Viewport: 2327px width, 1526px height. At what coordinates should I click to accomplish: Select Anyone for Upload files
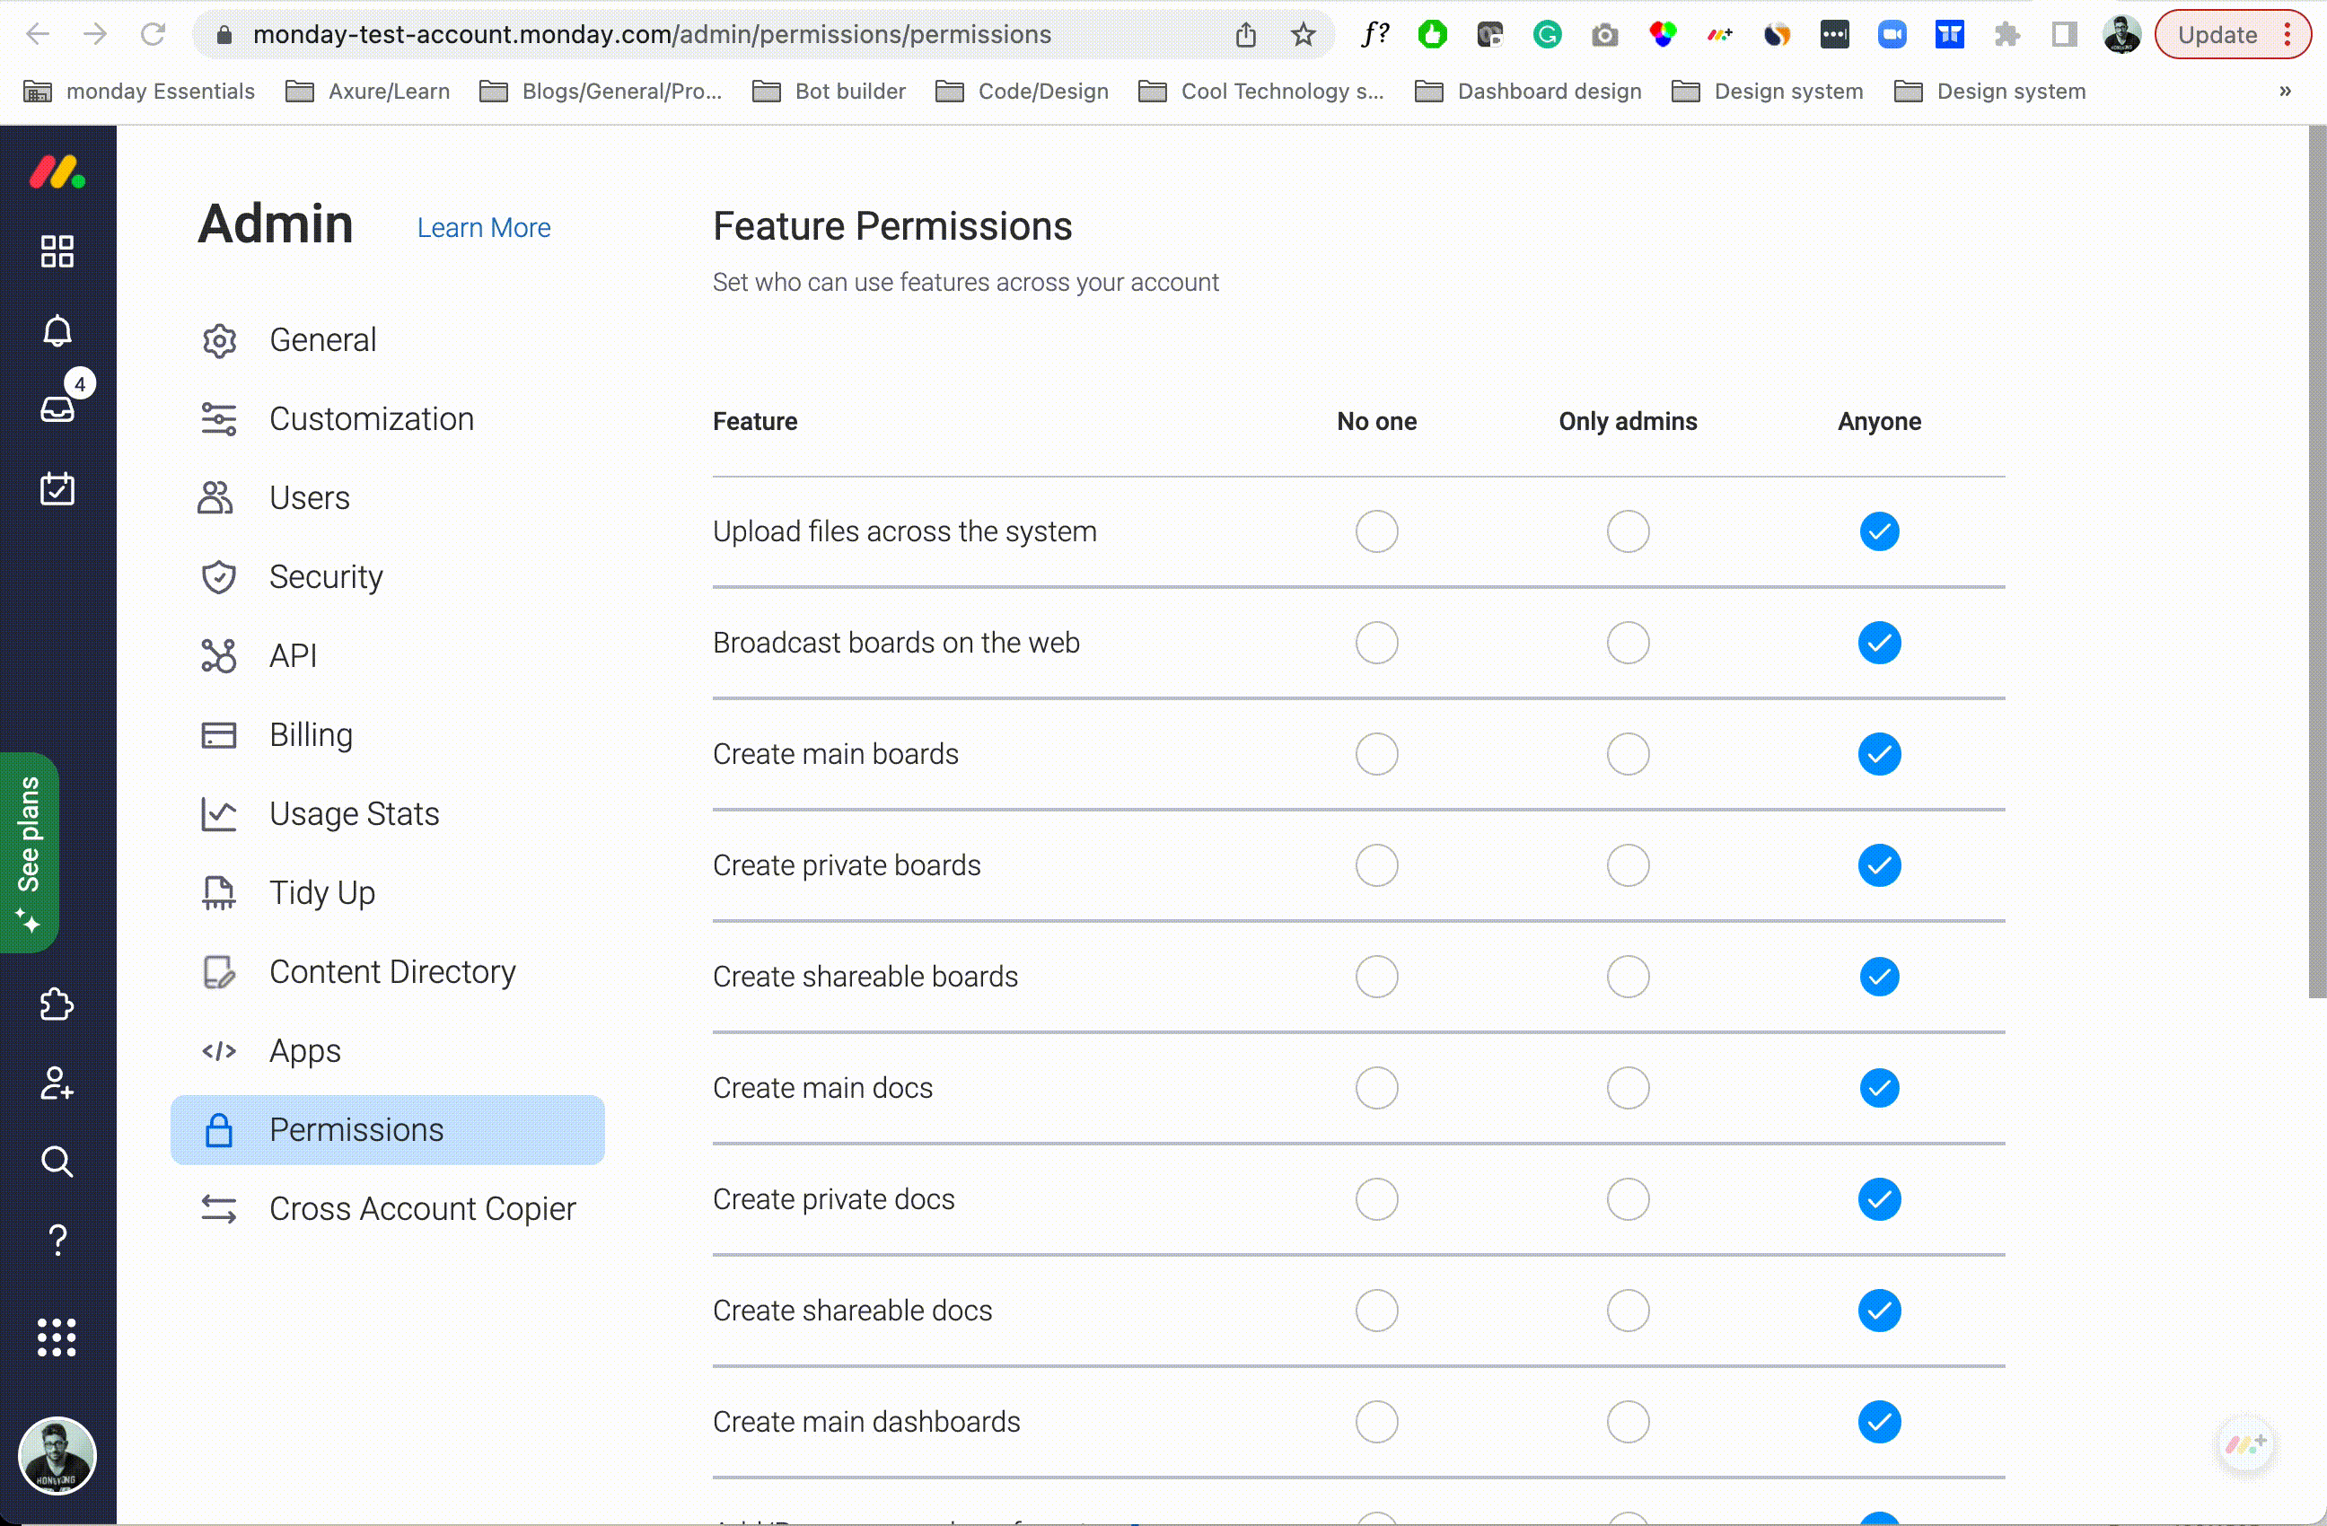1879,531
